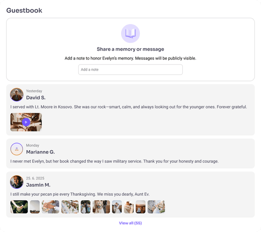Open the sixth photo in Jasmin's gallery
Viewport: 261px width, 232px height.
(101, 207)
